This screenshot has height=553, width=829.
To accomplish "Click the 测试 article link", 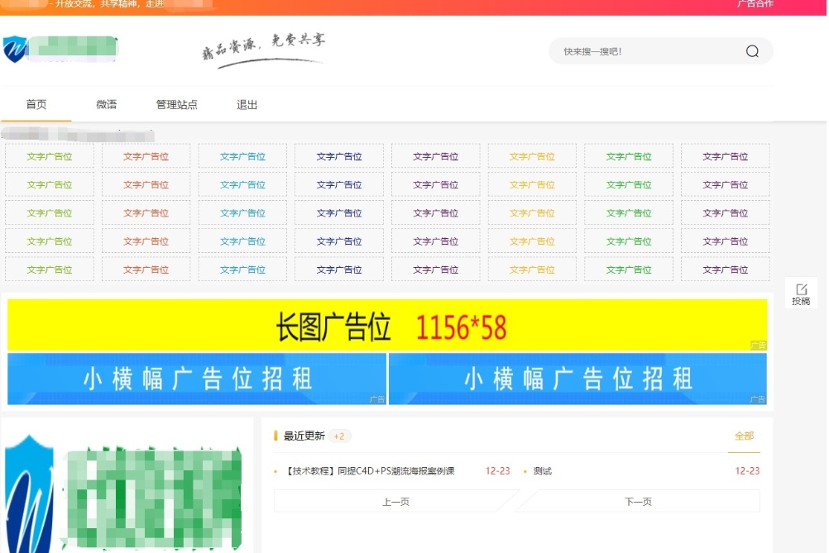I will coord(544,470).
